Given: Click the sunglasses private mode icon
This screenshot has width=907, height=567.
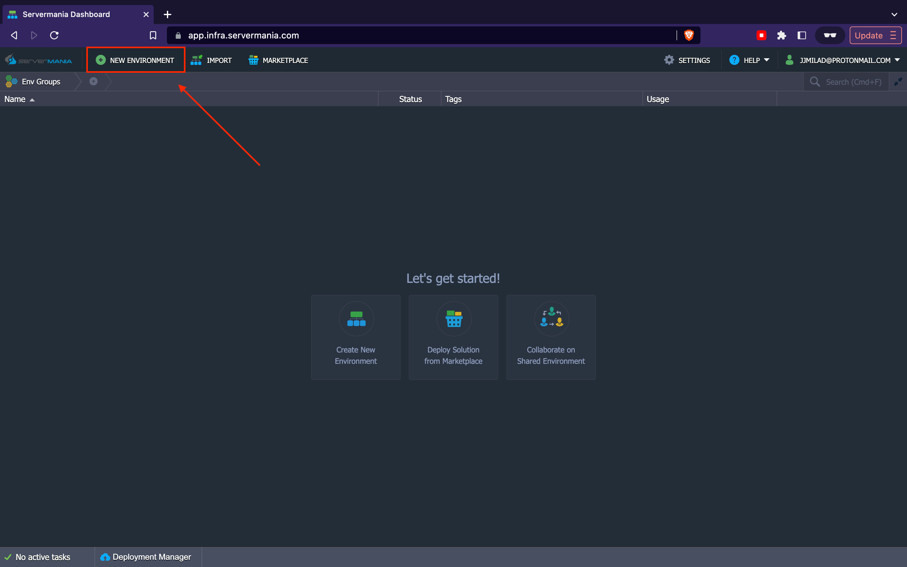Looking at the screenshot, I should [x=830, y=35].
